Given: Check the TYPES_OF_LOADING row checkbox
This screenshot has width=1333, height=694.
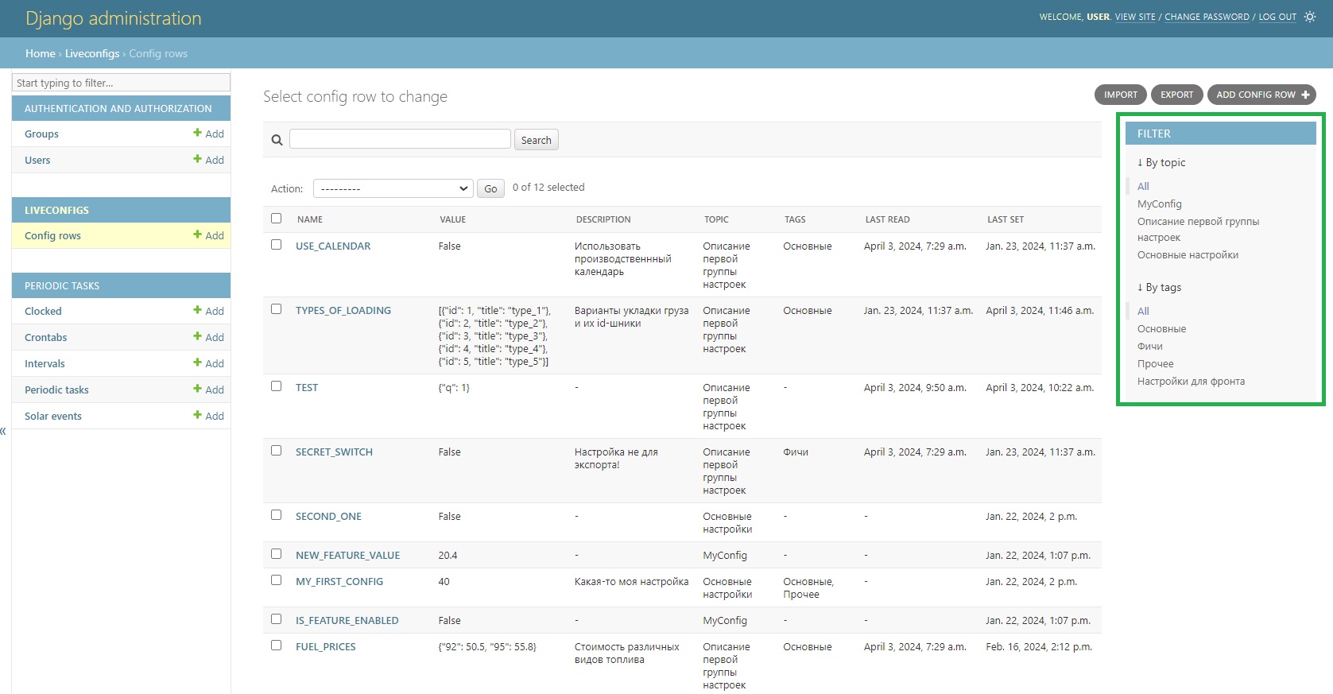Looking at the screenshot, I should coord(276,309).
